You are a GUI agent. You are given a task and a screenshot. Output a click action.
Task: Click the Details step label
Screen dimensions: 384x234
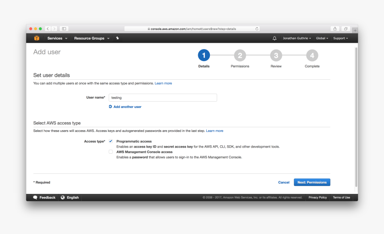coord(204,66)
